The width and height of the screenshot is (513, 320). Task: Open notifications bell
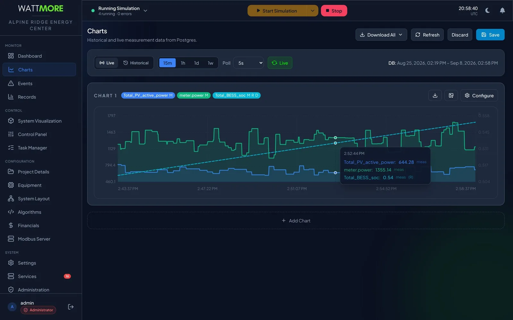coord(502,11)
